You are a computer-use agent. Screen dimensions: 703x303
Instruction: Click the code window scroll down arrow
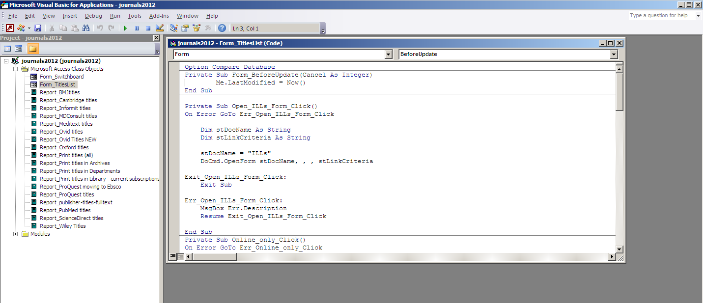click(619, 249)
